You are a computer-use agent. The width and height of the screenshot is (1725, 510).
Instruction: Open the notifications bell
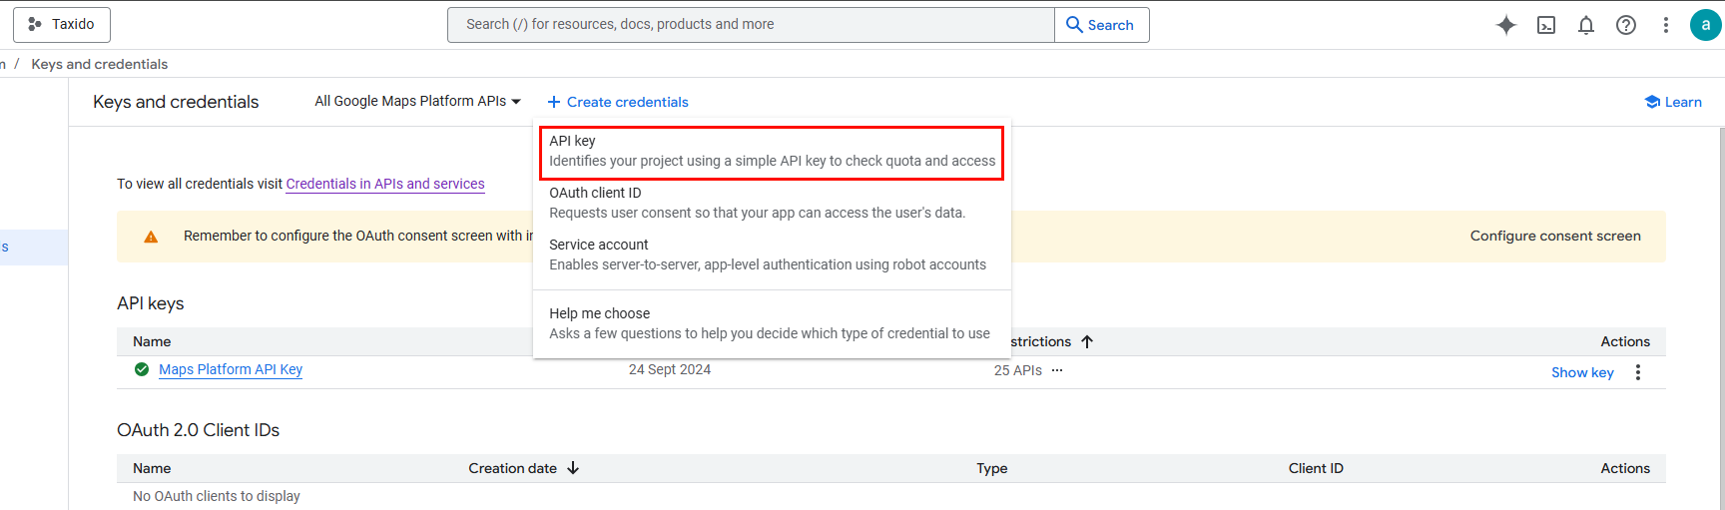coord(1585,25)
